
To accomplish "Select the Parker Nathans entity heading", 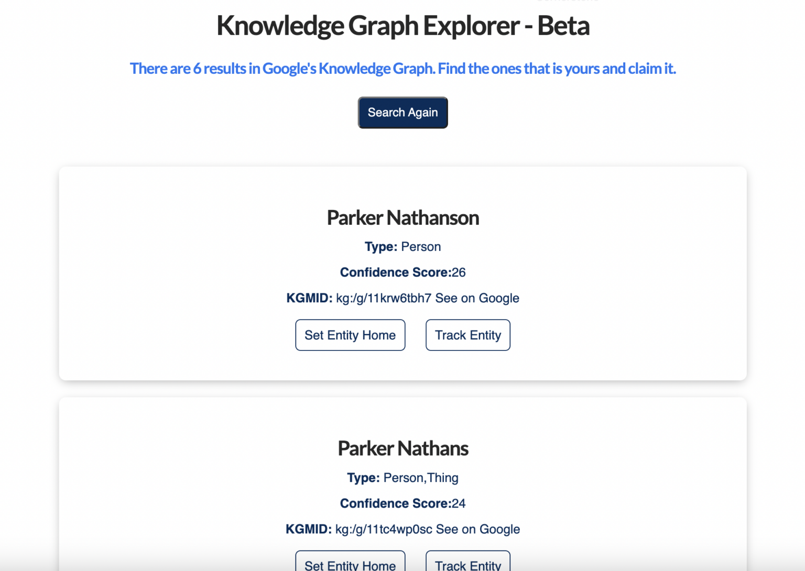I will pyautogui.click(x=402, y=448).
